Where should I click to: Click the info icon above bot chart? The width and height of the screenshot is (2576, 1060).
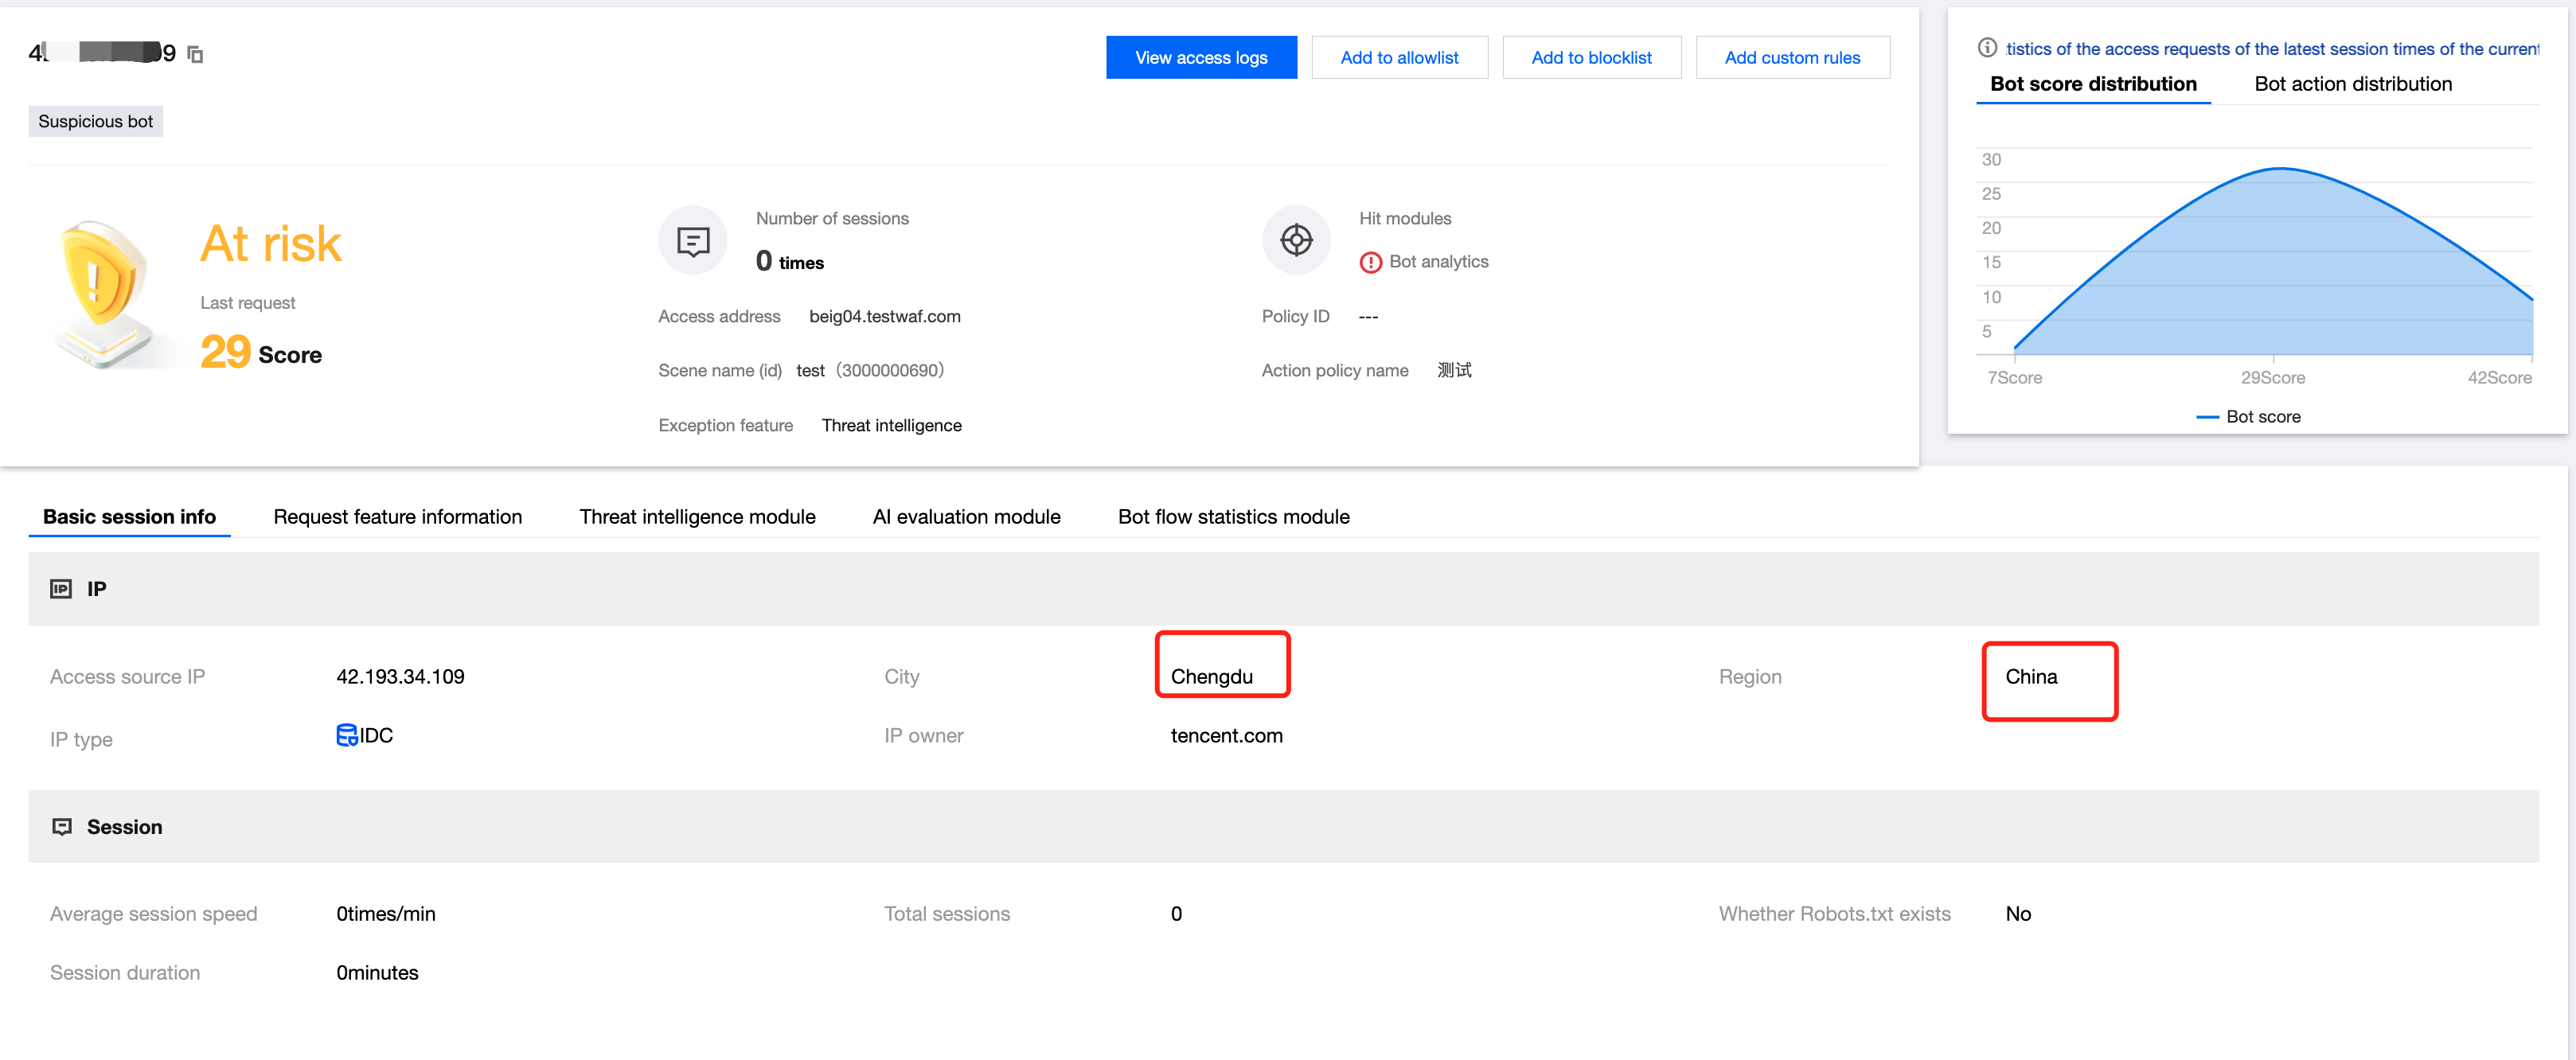tap(1987, 48)
